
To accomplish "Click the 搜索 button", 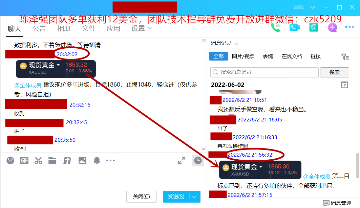I will point(335,72).
